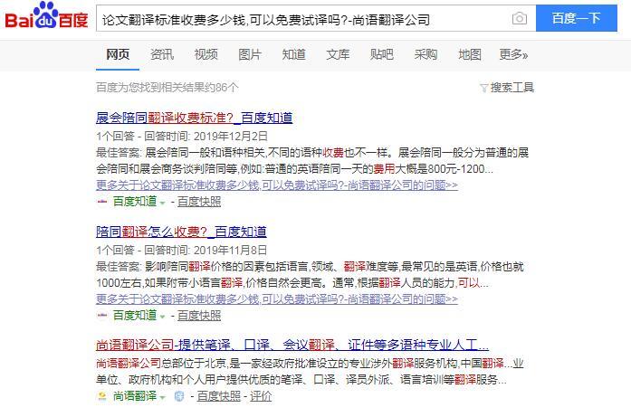The width and height of the screenshot is (631, 417).
Task: Expand dropdown arrow beside 尚语翻译 source
Action: point(163,397)
